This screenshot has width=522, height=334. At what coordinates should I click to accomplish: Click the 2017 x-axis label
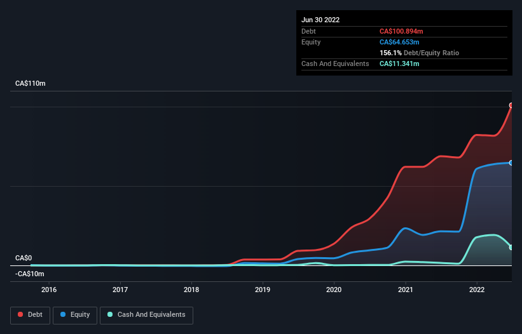click(x=120, y=290)
